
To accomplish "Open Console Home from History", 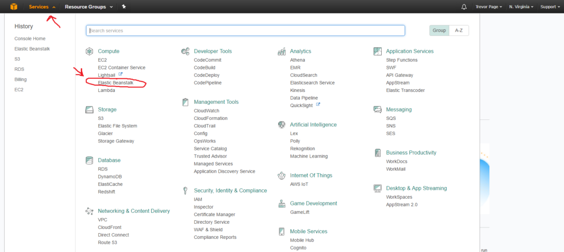I will point(30,39).
